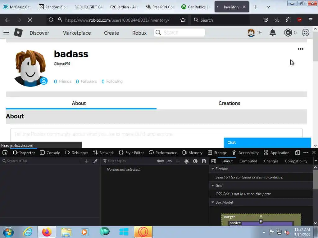
Task: Pick a color with the eyedropper tool
Action: click(95, 161)
